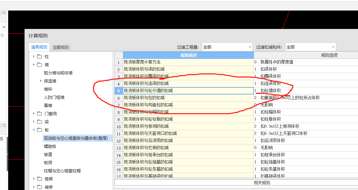
Task: Click option 扣0.3m2以上板洞体积
Action: [280, 126]
